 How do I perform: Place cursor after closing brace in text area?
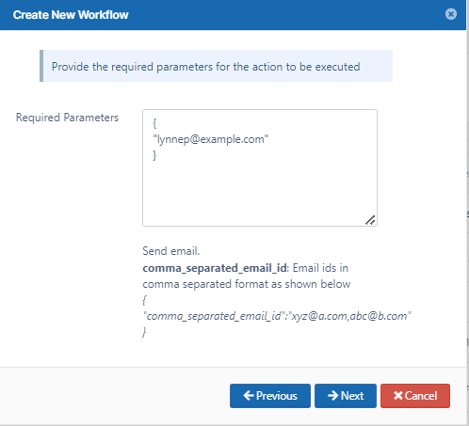[x=156, y=155]
